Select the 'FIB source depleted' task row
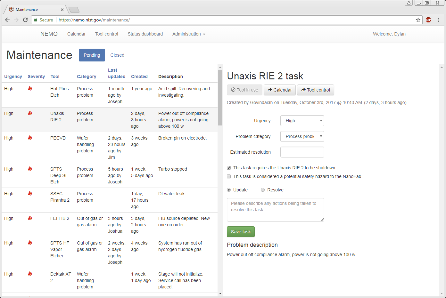Viewport: 446px width, 298px height. tap(109, 225)
